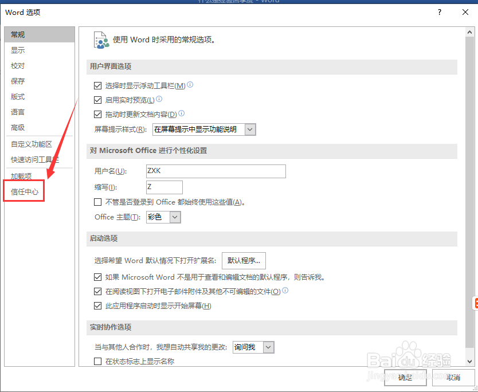The image size is (478, 392).
Task: Enable 不管是否登录到 Office 都始终使用这些值
Action: click(97, 202)
